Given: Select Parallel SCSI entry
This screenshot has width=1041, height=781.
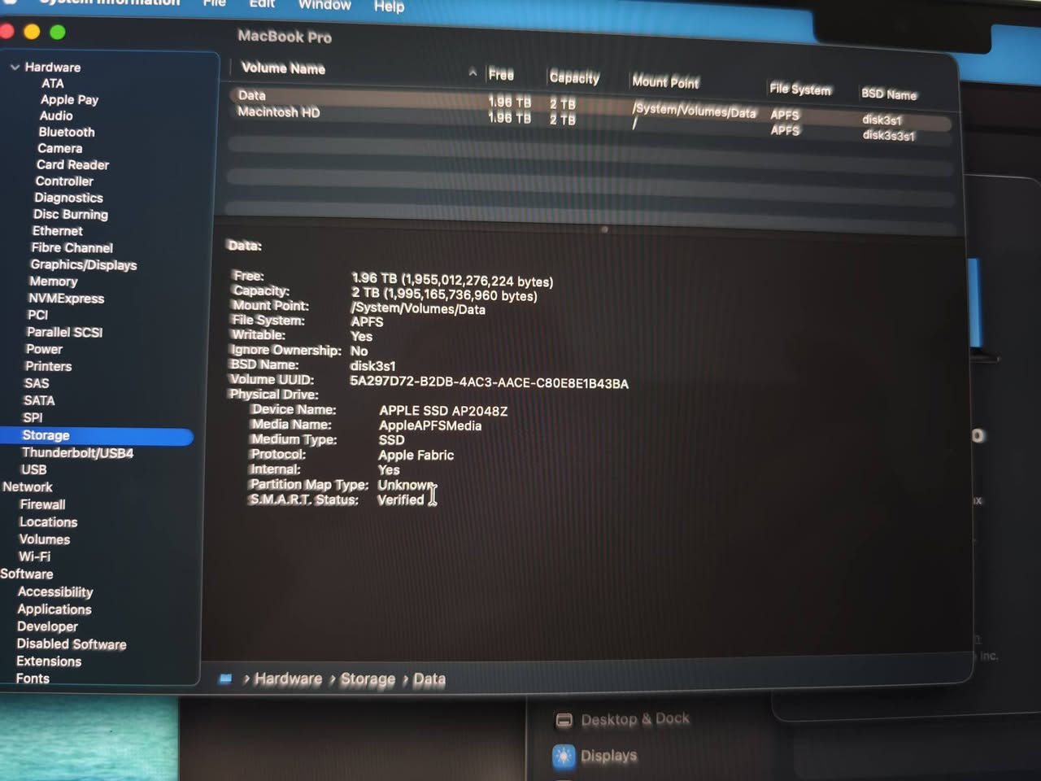Looking at the screenshot, I should [x=64, y=332].
